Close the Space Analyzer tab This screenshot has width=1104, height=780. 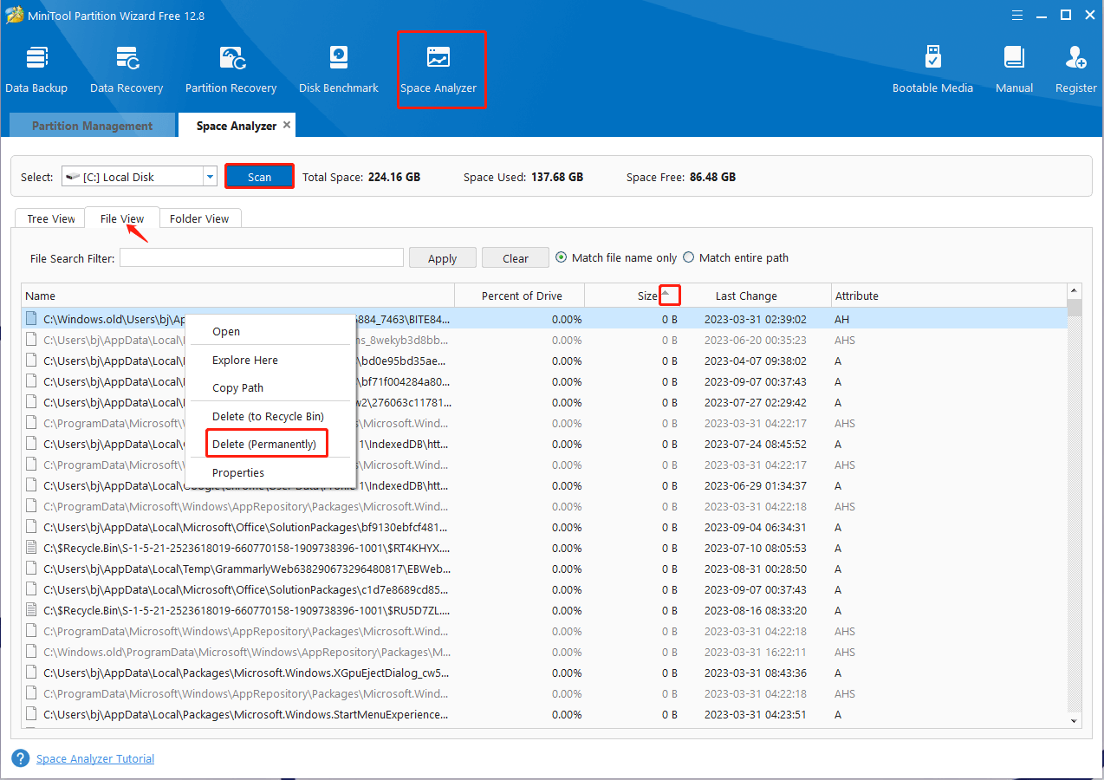tap(287, 125)
